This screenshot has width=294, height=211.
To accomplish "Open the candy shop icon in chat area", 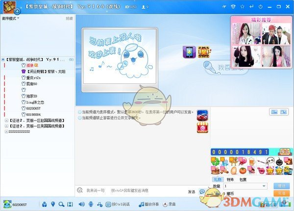I will [x=202, y=127].
